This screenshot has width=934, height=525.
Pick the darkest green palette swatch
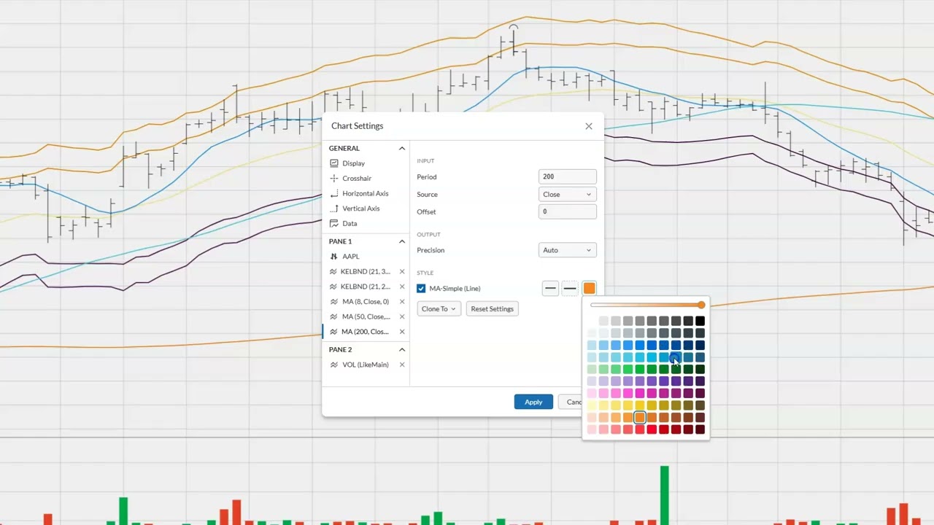click(x=700, y=369)
